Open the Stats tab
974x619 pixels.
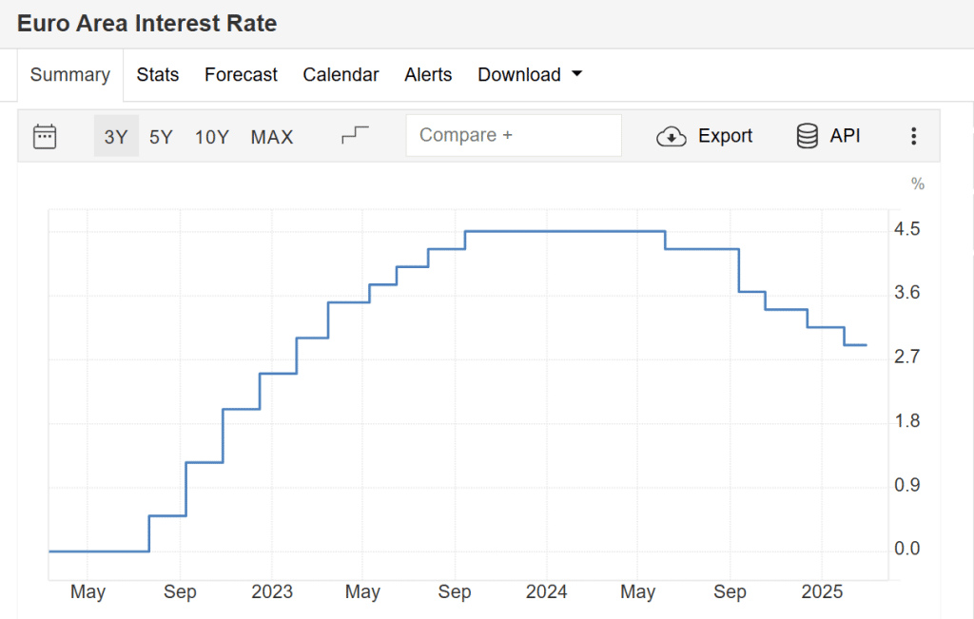pyautogui.click(x=158, y=75)
